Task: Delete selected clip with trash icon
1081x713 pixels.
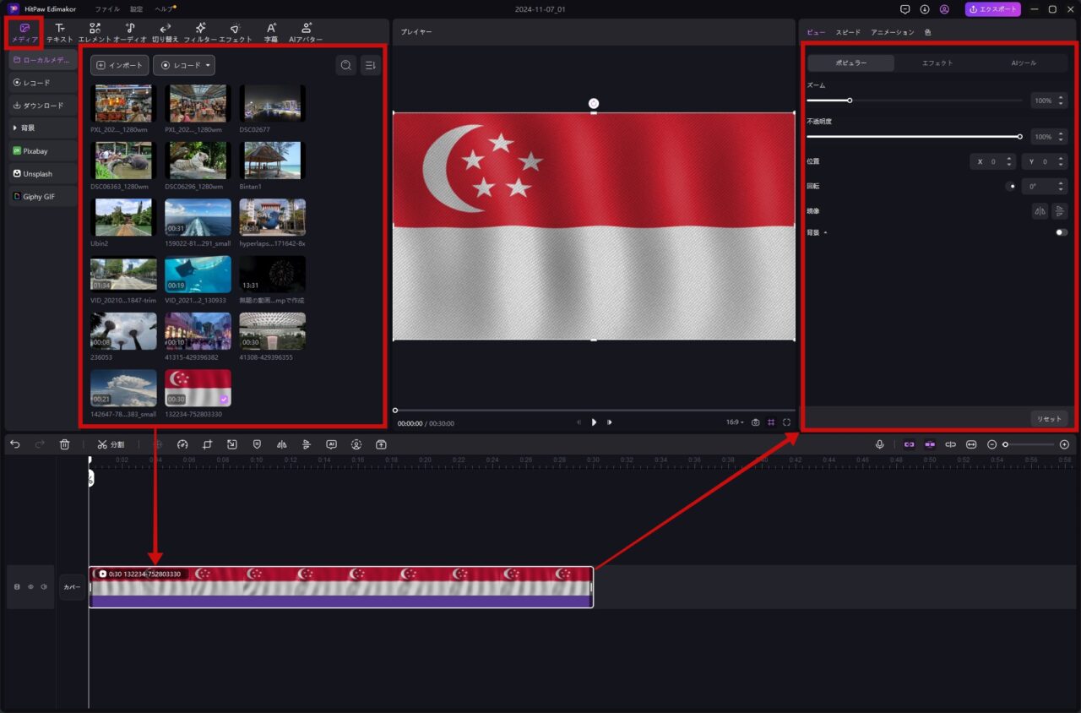Action: [65, 444]
